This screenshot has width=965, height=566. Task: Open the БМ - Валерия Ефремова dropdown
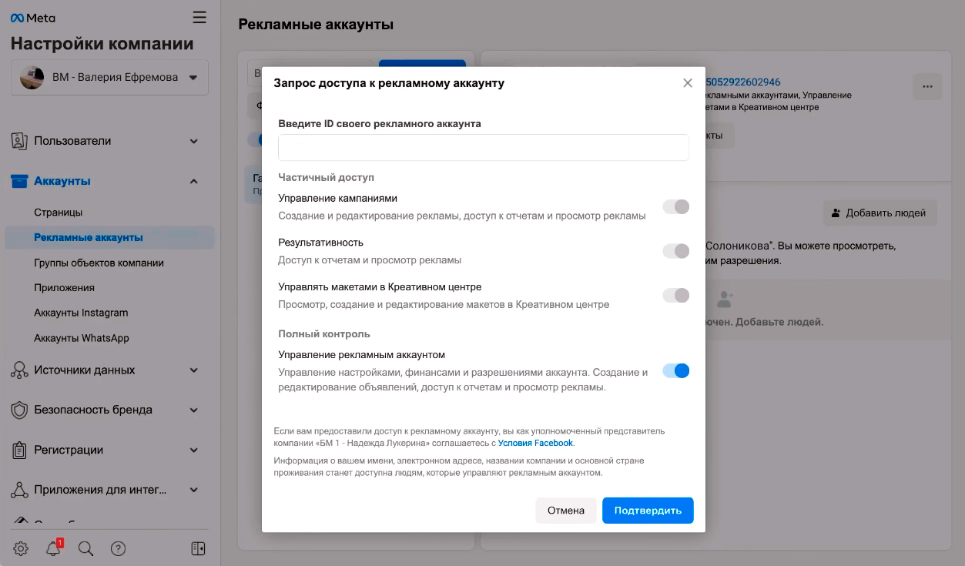coord(109,78)
